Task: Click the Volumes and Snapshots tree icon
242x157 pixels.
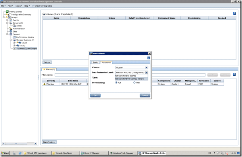Action: pyautogui.click(x=14, y=48)
